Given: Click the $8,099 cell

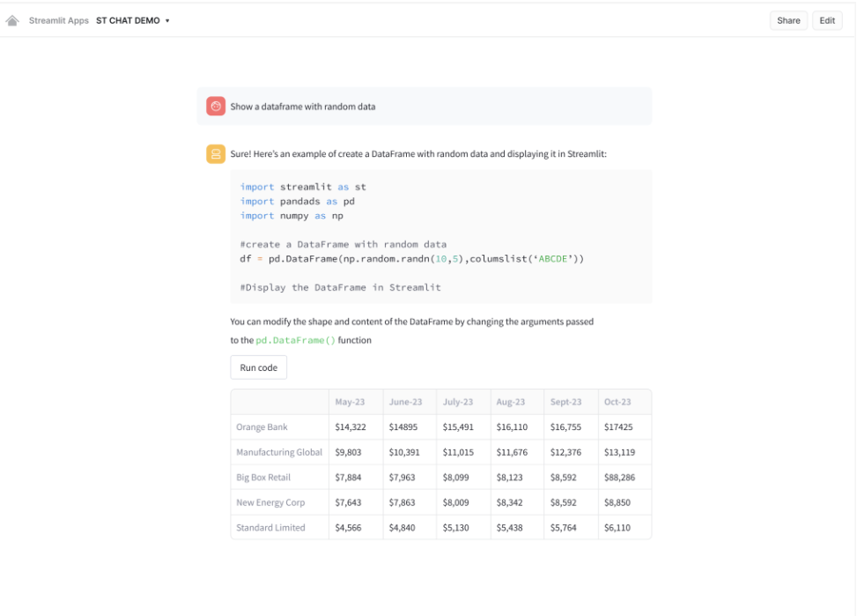Looking at the screenshot, I should (463, 477).
